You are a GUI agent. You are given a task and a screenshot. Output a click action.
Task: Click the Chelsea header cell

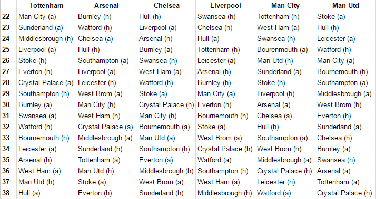point(166,5)
